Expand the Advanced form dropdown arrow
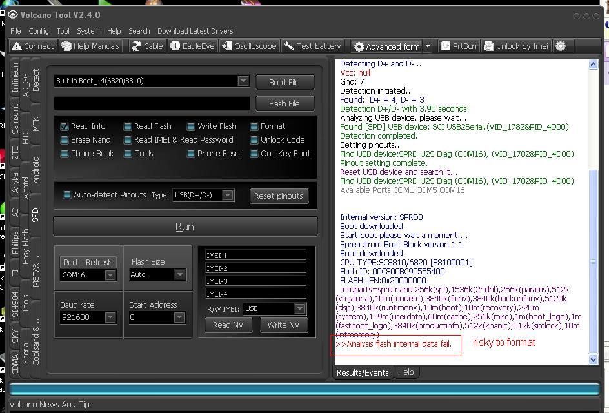 (x=428, y=46)
